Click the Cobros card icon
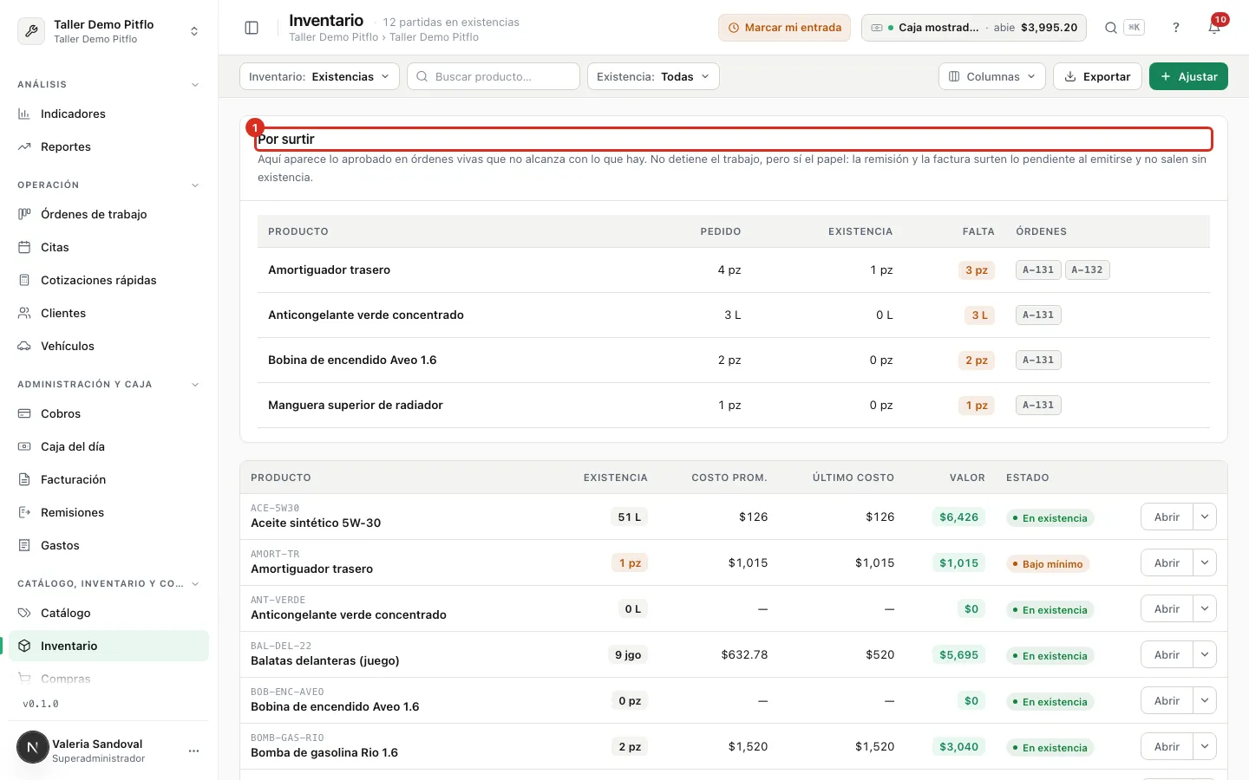This screenshot has width=1249, height=780. coord(24,413)
